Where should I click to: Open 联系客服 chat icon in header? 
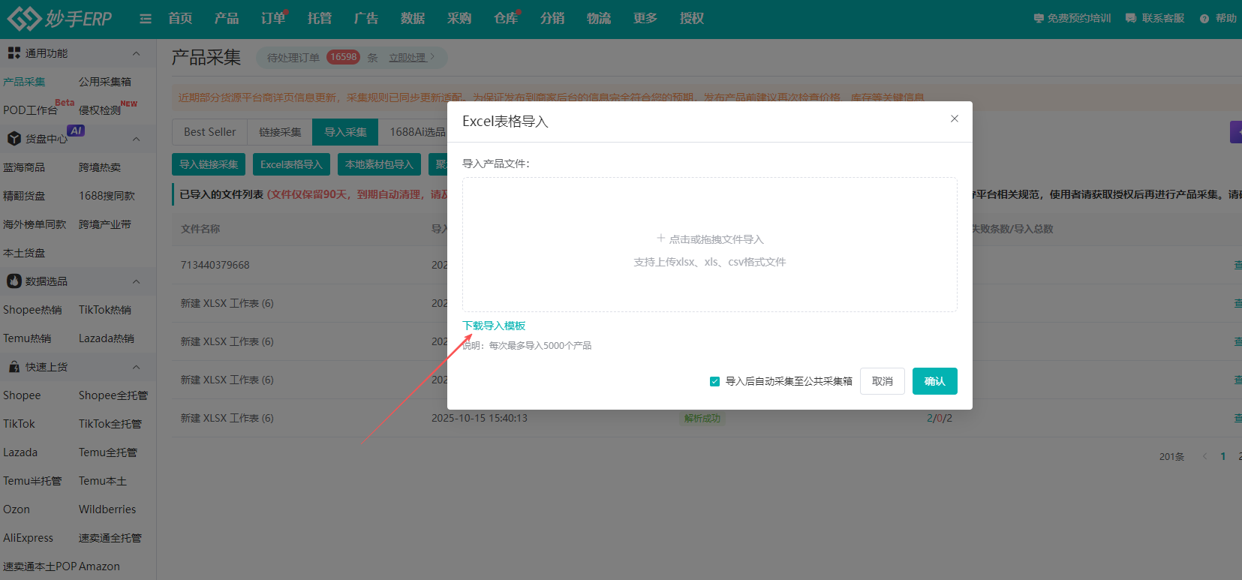tap(1131, 19)
